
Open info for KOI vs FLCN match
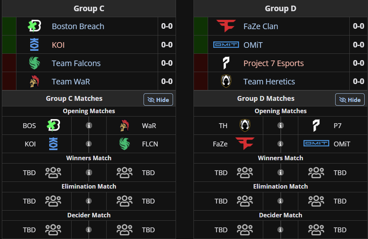pyautogui.click(x=89, y=144)
